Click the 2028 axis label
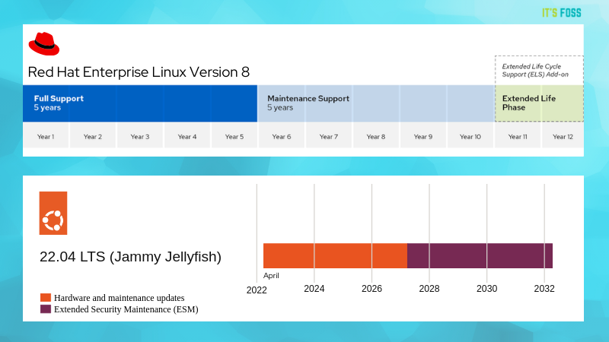This screenshot has height=342, width=609. click(x=429, y=289)
